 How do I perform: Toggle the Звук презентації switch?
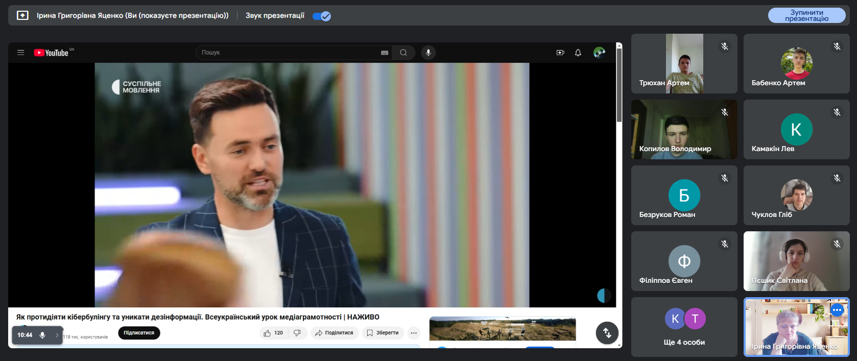(x=322, y=16)
